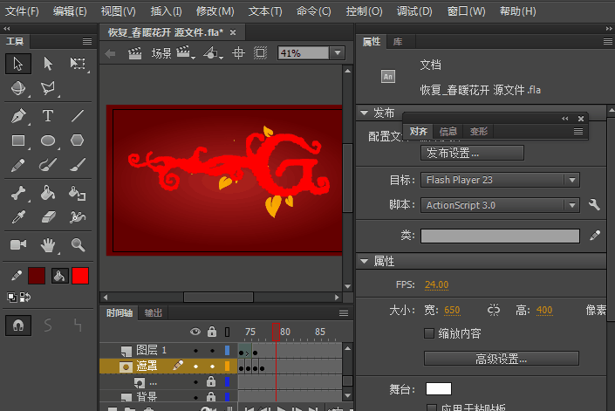Click the 类 input field
Screen dimensions: 615x411
click(500, 236)
